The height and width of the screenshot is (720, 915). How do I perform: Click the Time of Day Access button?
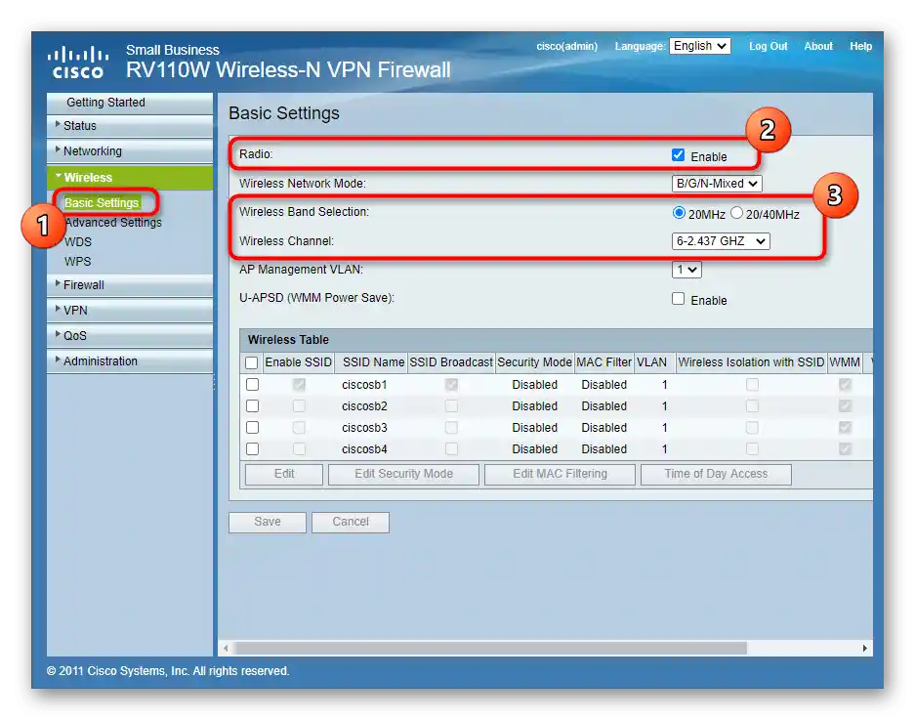pos(716,474)
